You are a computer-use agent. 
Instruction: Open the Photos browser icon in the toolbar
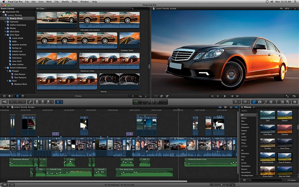[x=260, y=102]
